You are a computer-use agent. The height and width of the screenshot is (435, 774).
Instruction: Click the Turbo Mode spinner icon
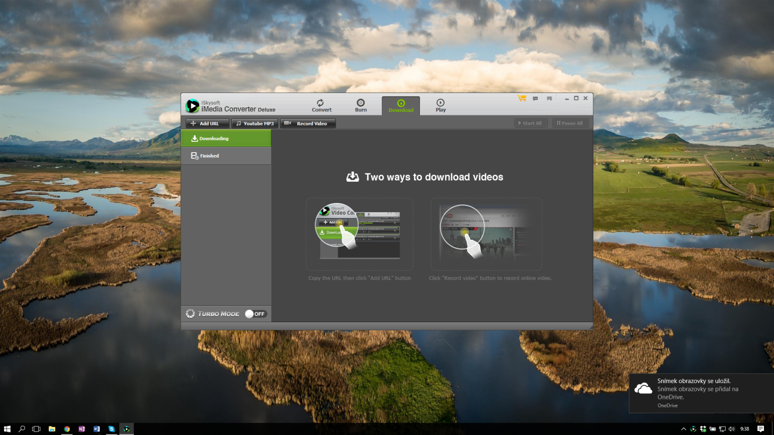click(x=190, y=314)
